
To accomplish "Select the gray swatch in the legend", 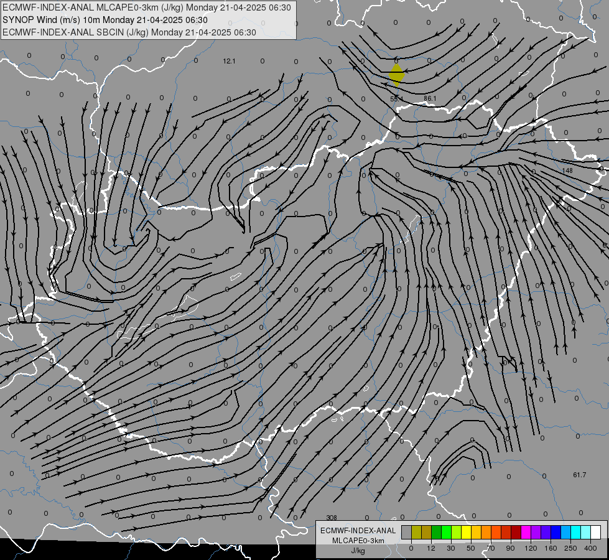I will click(x=406, y=533).
